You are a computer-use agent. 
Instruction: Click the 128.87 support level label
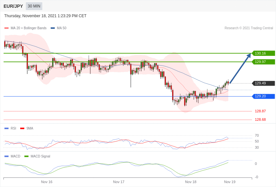260,111
